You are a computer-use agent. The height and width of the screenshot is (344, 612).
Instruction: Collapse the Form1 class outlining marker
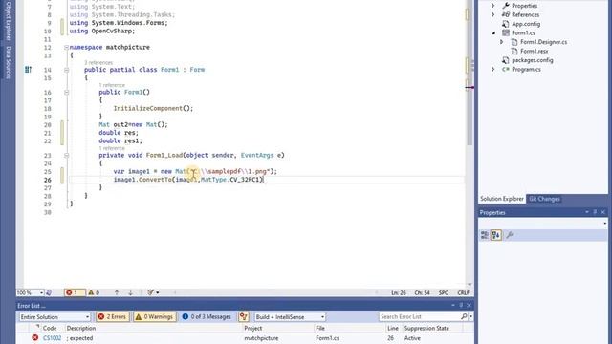[66, 70]
